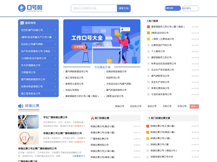The image size is (217, 162).
Task: Click chevron next to 施工现场安全口号 in sidebar
Action: point(55,94)
